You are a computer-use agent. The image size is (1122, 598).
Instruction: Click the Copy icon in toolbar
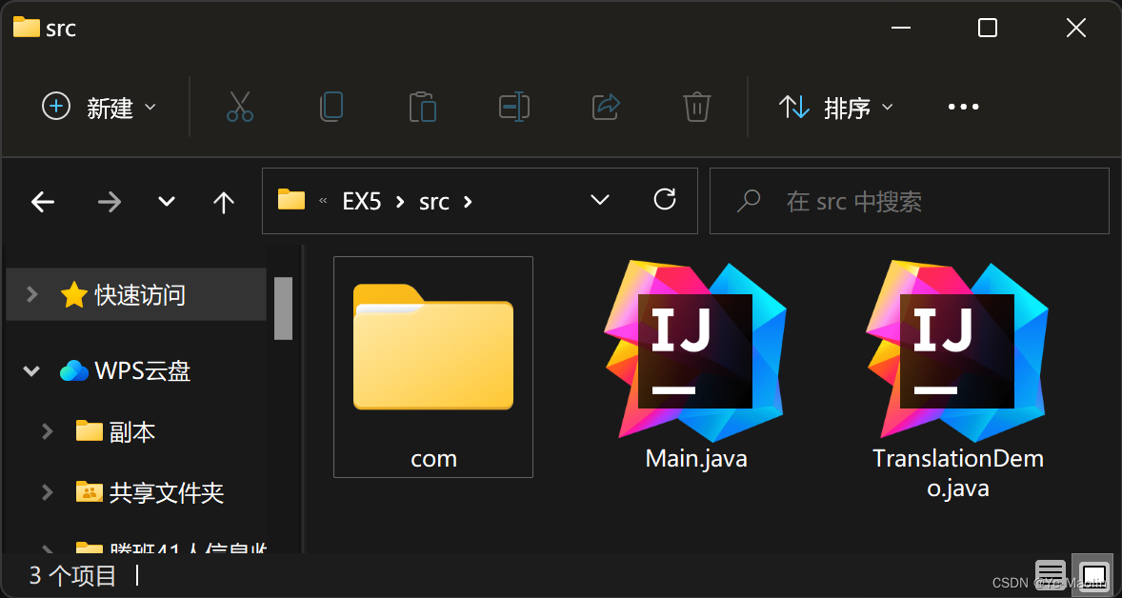point(331,108)
